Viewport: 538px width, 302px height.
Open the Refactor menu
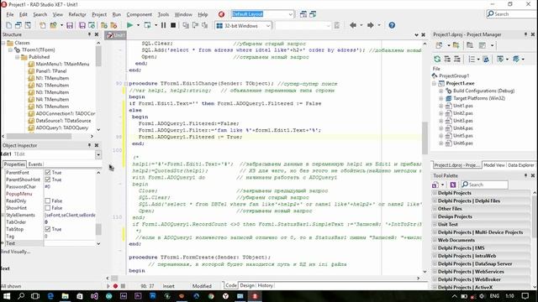pos(77,14)
